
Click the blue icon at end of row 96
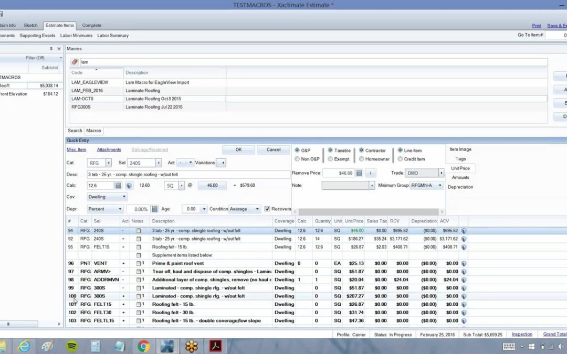click(x=464, y=263)
